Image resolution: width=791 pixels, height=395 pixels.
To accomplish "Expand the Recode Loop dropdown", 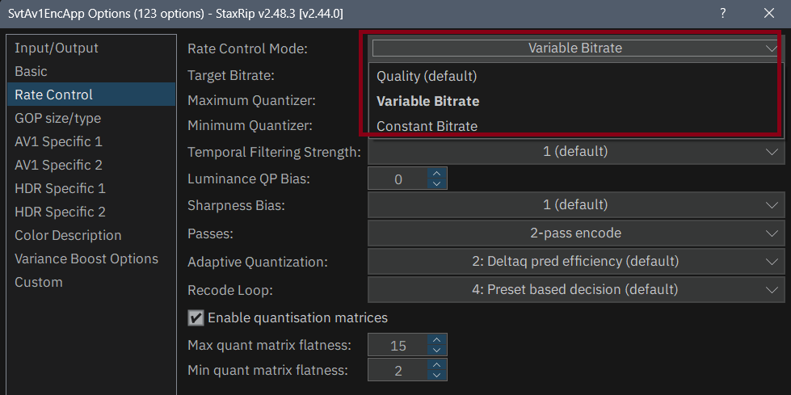I will coord(574,289).
